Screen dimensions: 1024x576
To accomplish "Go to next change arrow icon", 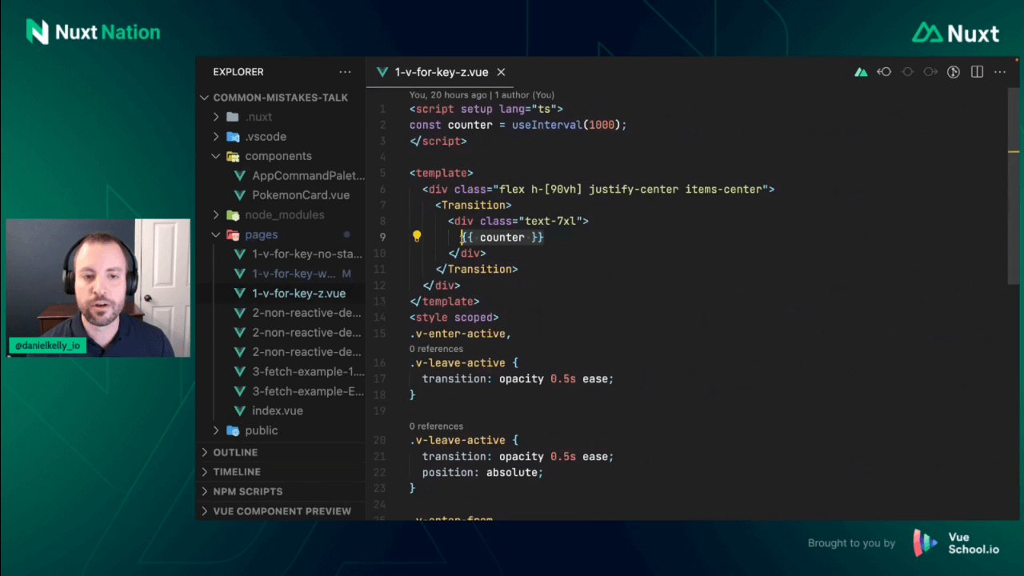I will click(x=930, y=72).
